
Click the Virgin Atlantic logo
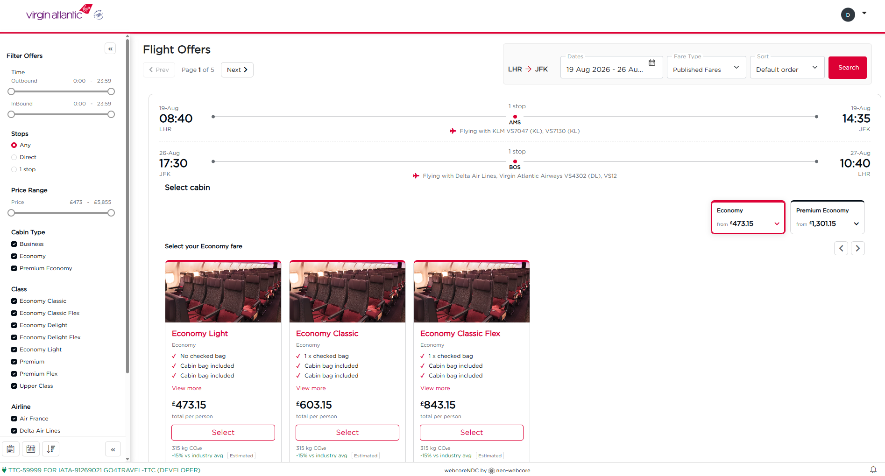point(64,13)
